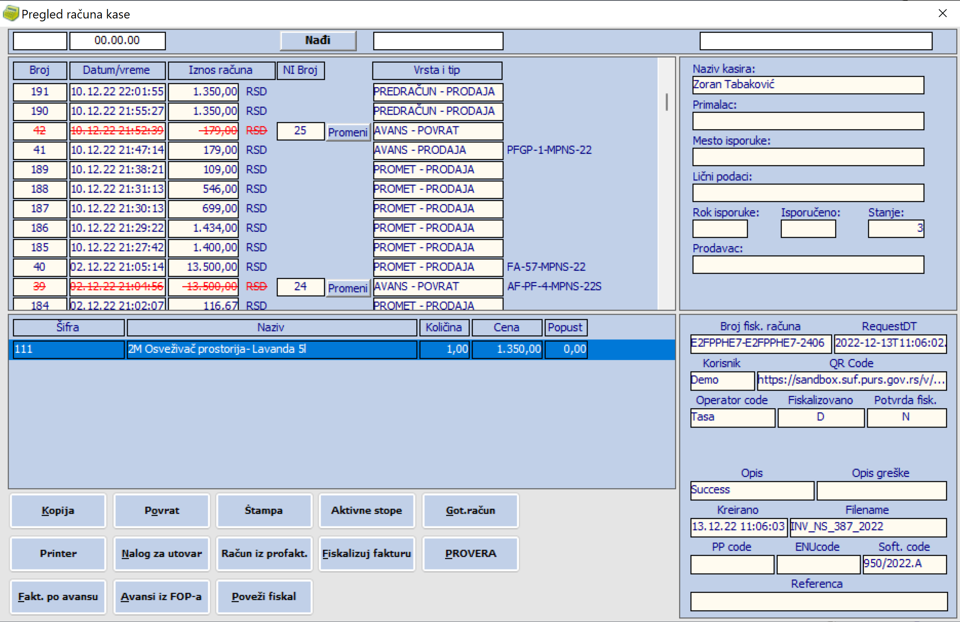Click the Poveži fiskal button
This screenshot has width=960, height=622.
(x=264, y=597)
